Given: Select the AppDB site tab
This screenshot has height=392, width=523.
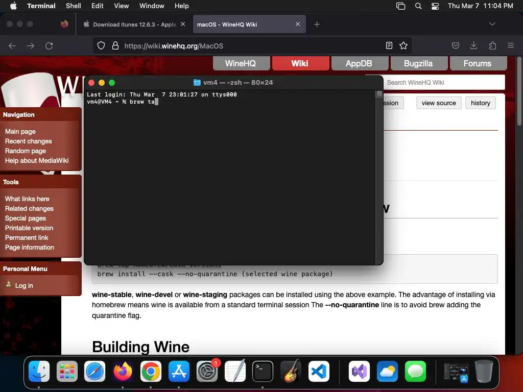Looking at the screenshot, I should coord(359,63).
